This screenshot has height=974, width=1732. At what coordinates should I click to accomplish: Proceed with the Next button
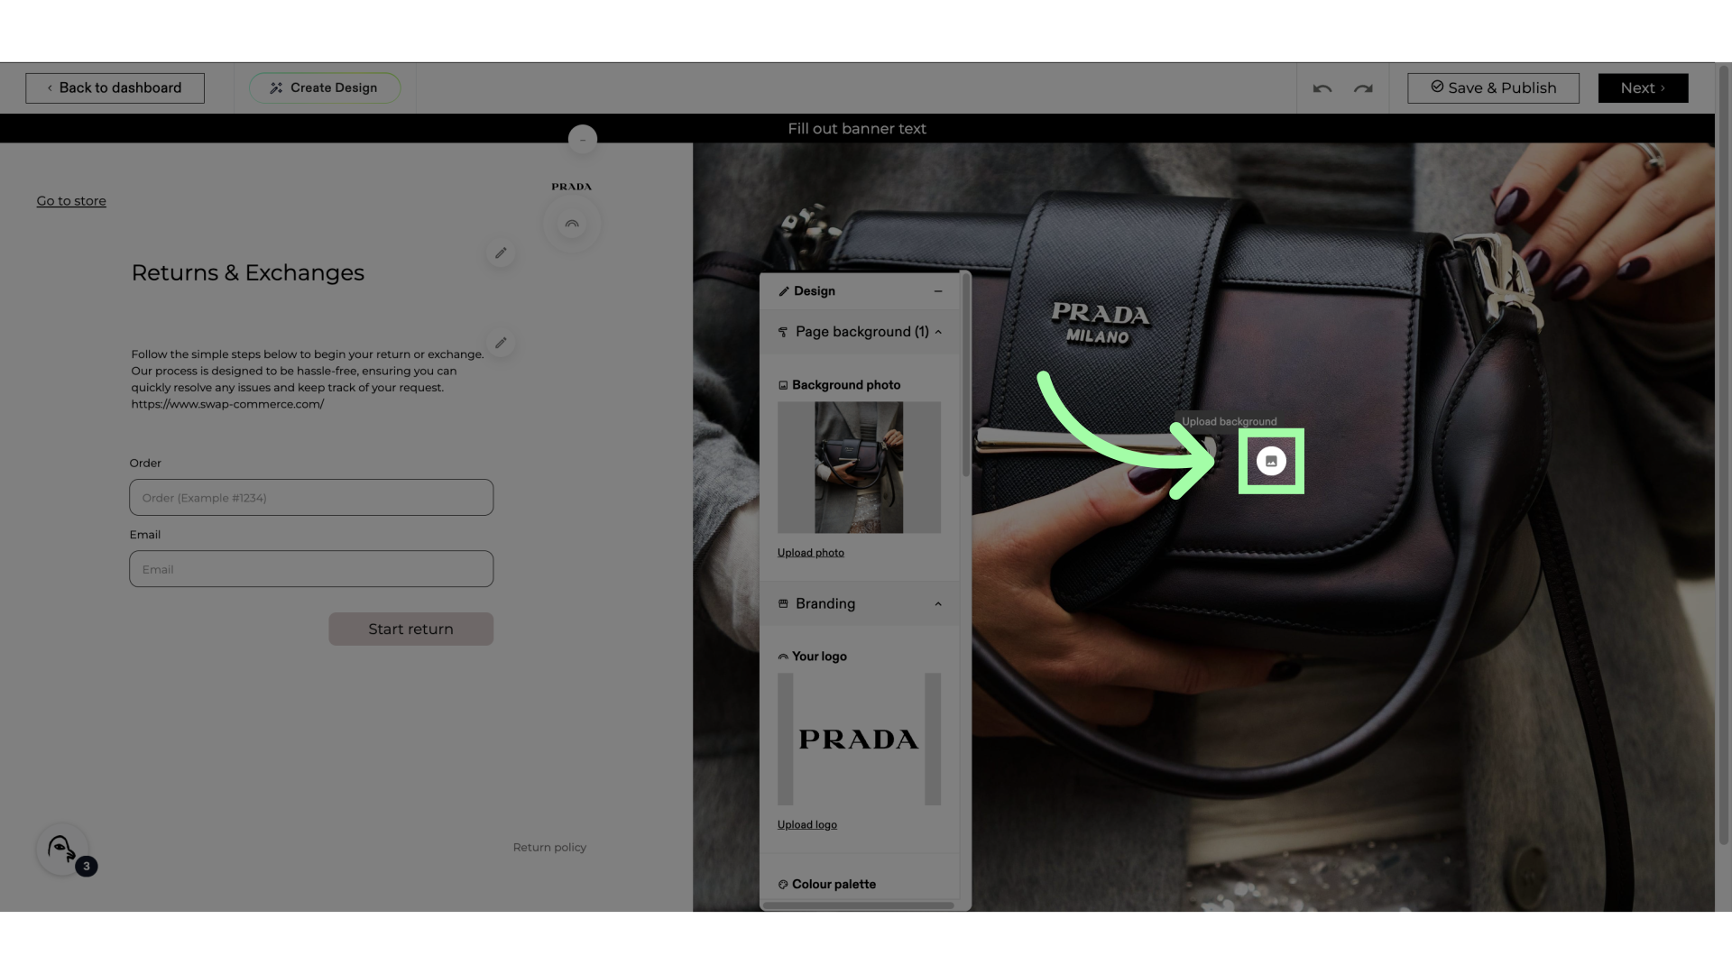1643,88
